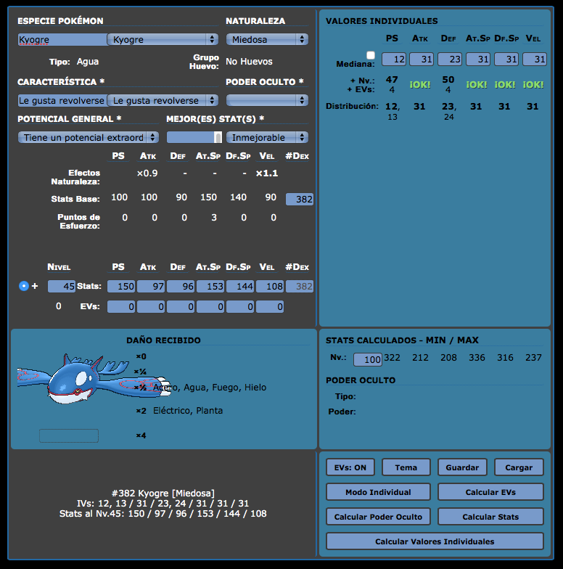Screen dimensions: 563x569
Task: Click the Atk stat field 97
Action: pos(151,286)
